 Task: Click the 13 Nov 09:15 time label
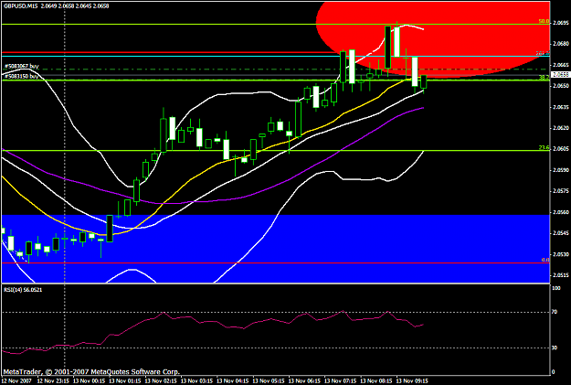click(414, 381)
